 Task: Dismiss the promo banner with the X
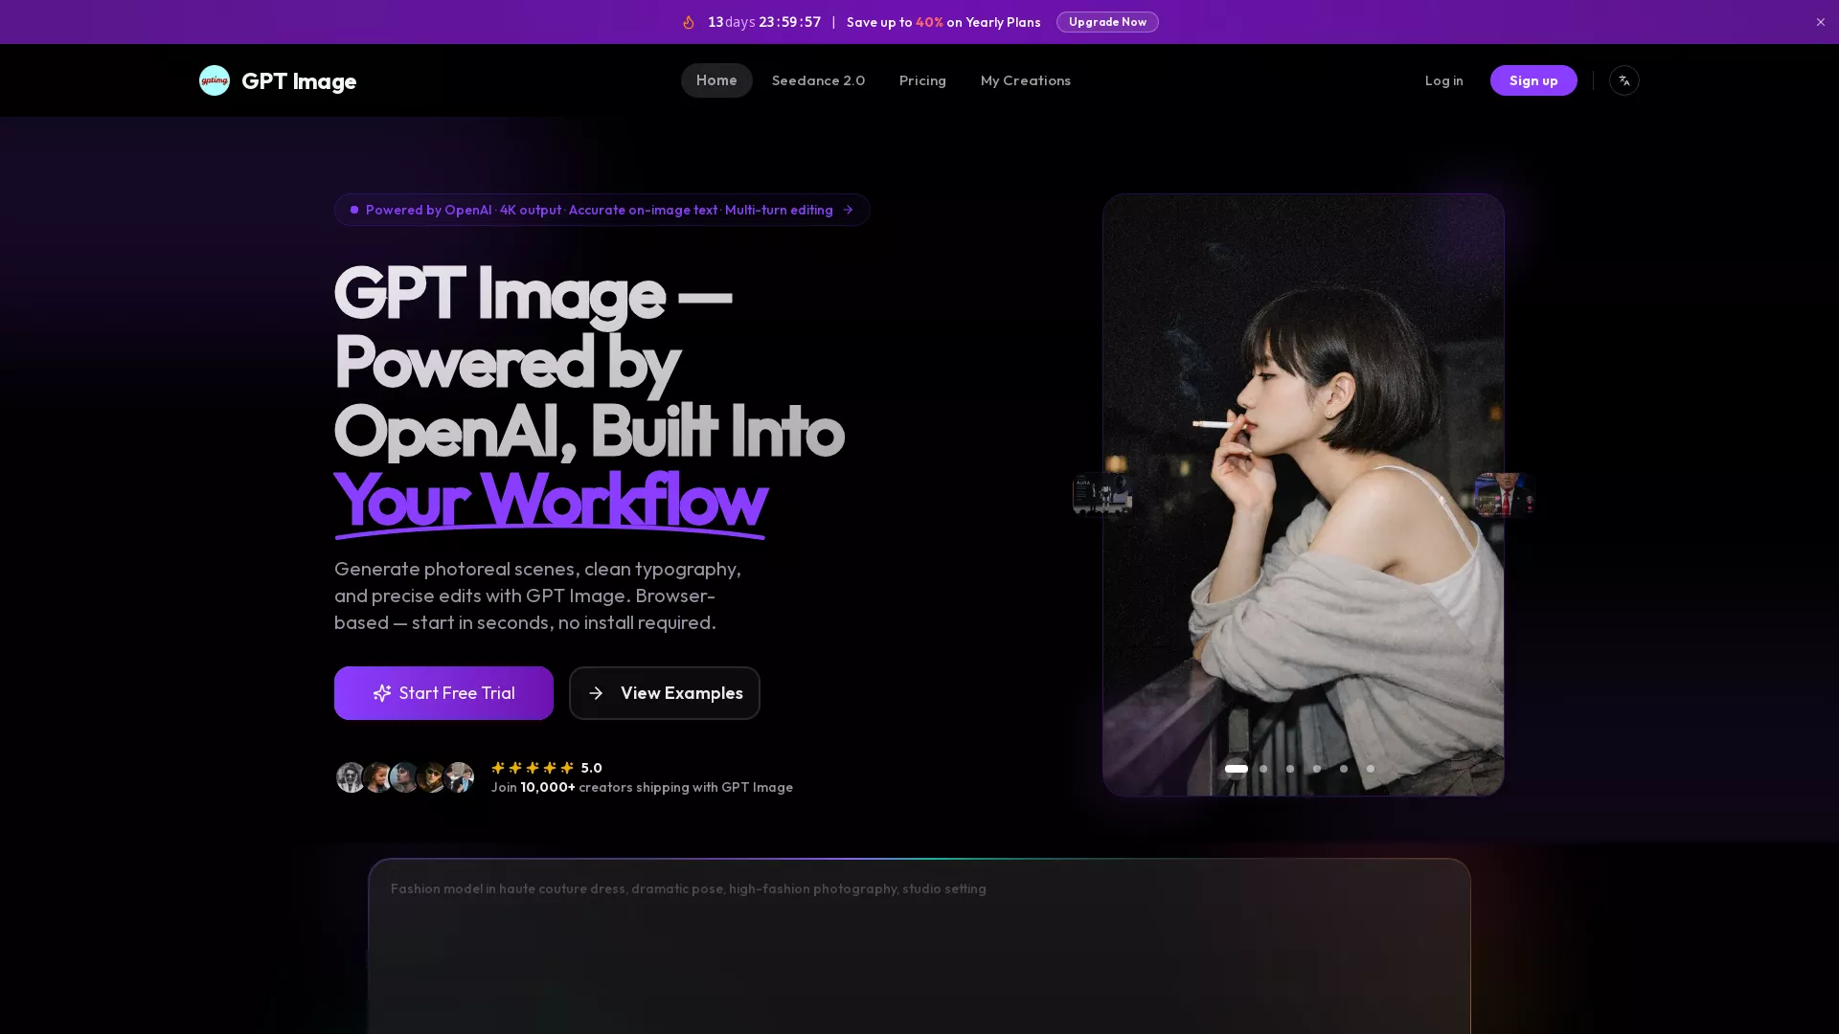pos(1819,21)
